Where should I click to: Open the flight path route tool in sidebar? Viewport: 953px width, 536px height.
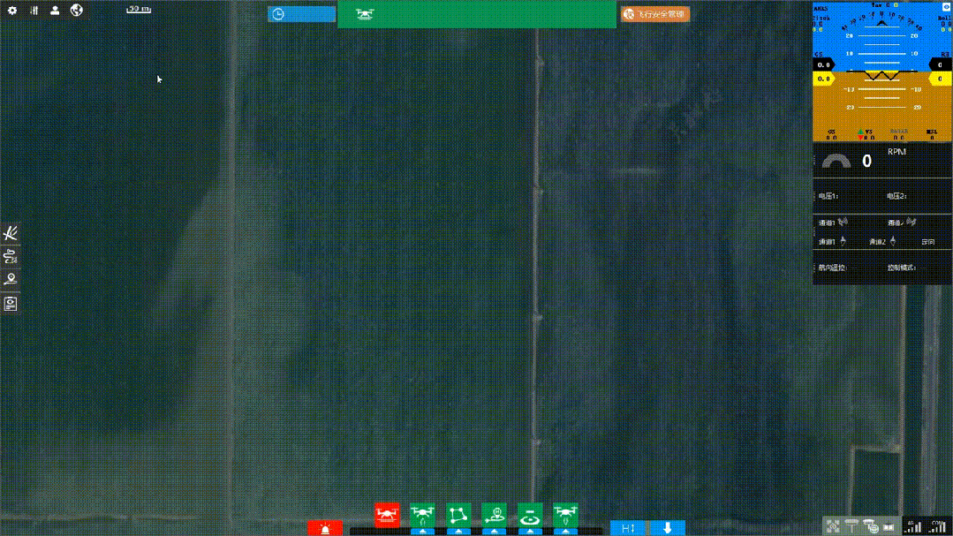tap(11, 257)
